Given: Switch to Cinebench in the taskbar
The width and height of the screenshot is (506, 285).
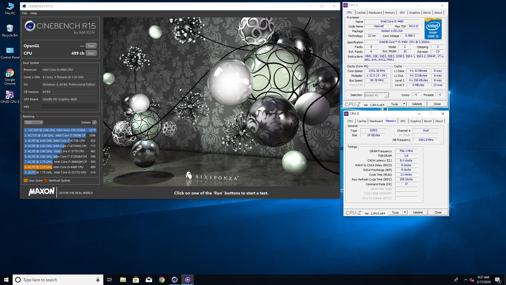Looking at the screenshot, I should click(174, 280).
